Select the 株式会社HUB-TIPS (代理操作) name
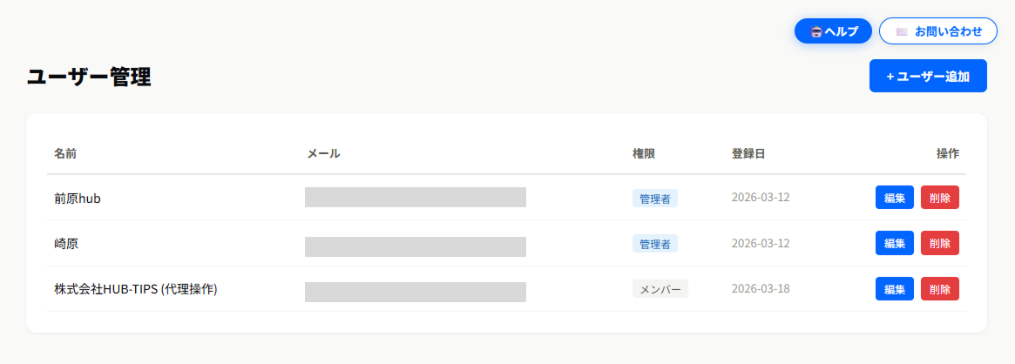This screenshot has width=1015, height=364. tap(136, 289)
